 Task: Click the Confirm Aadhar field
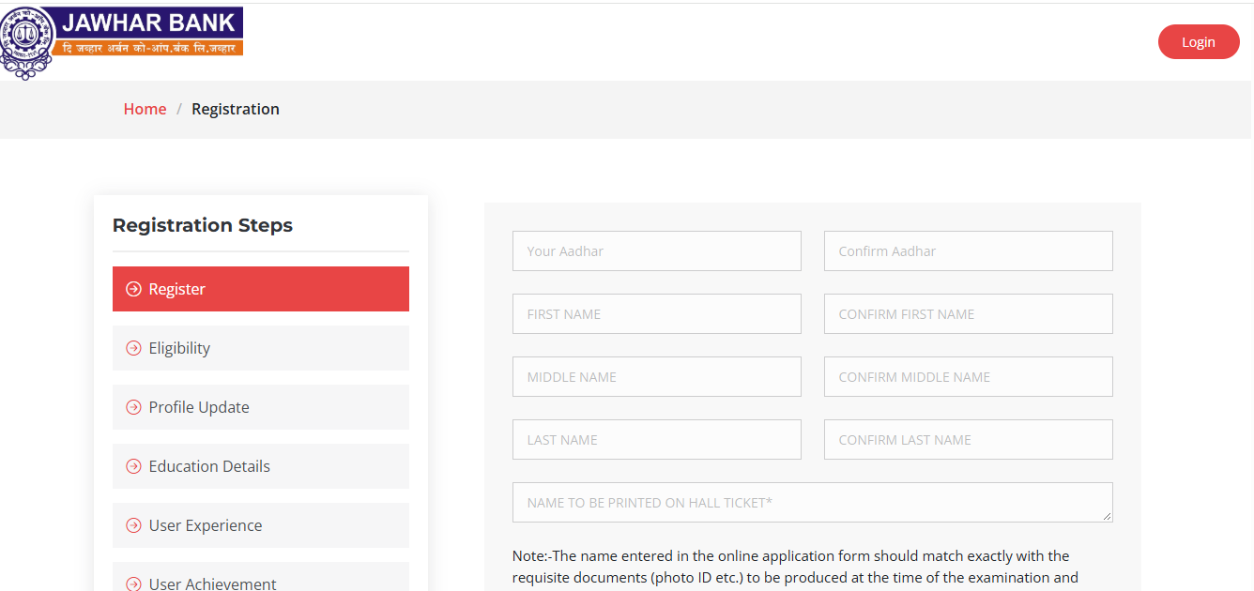[969, 251]
